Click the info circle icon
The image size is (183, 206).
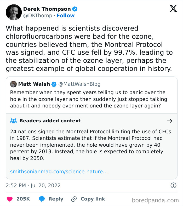(x=173, y=185)
